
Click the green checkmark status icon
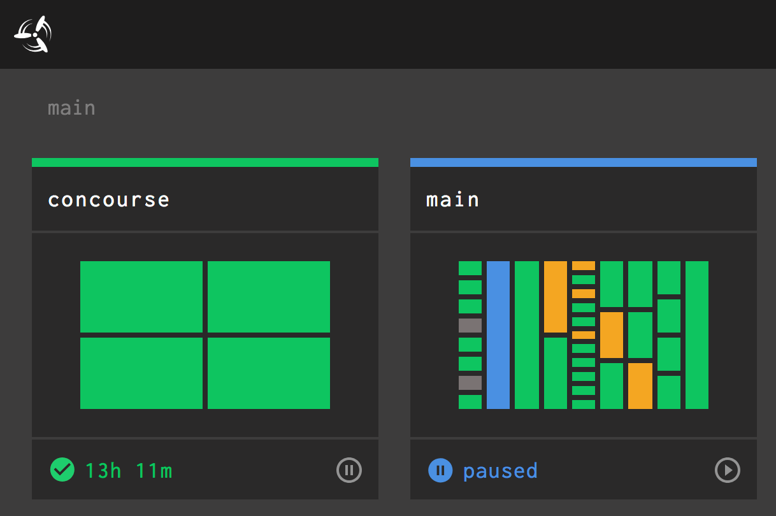pos(62,471)
